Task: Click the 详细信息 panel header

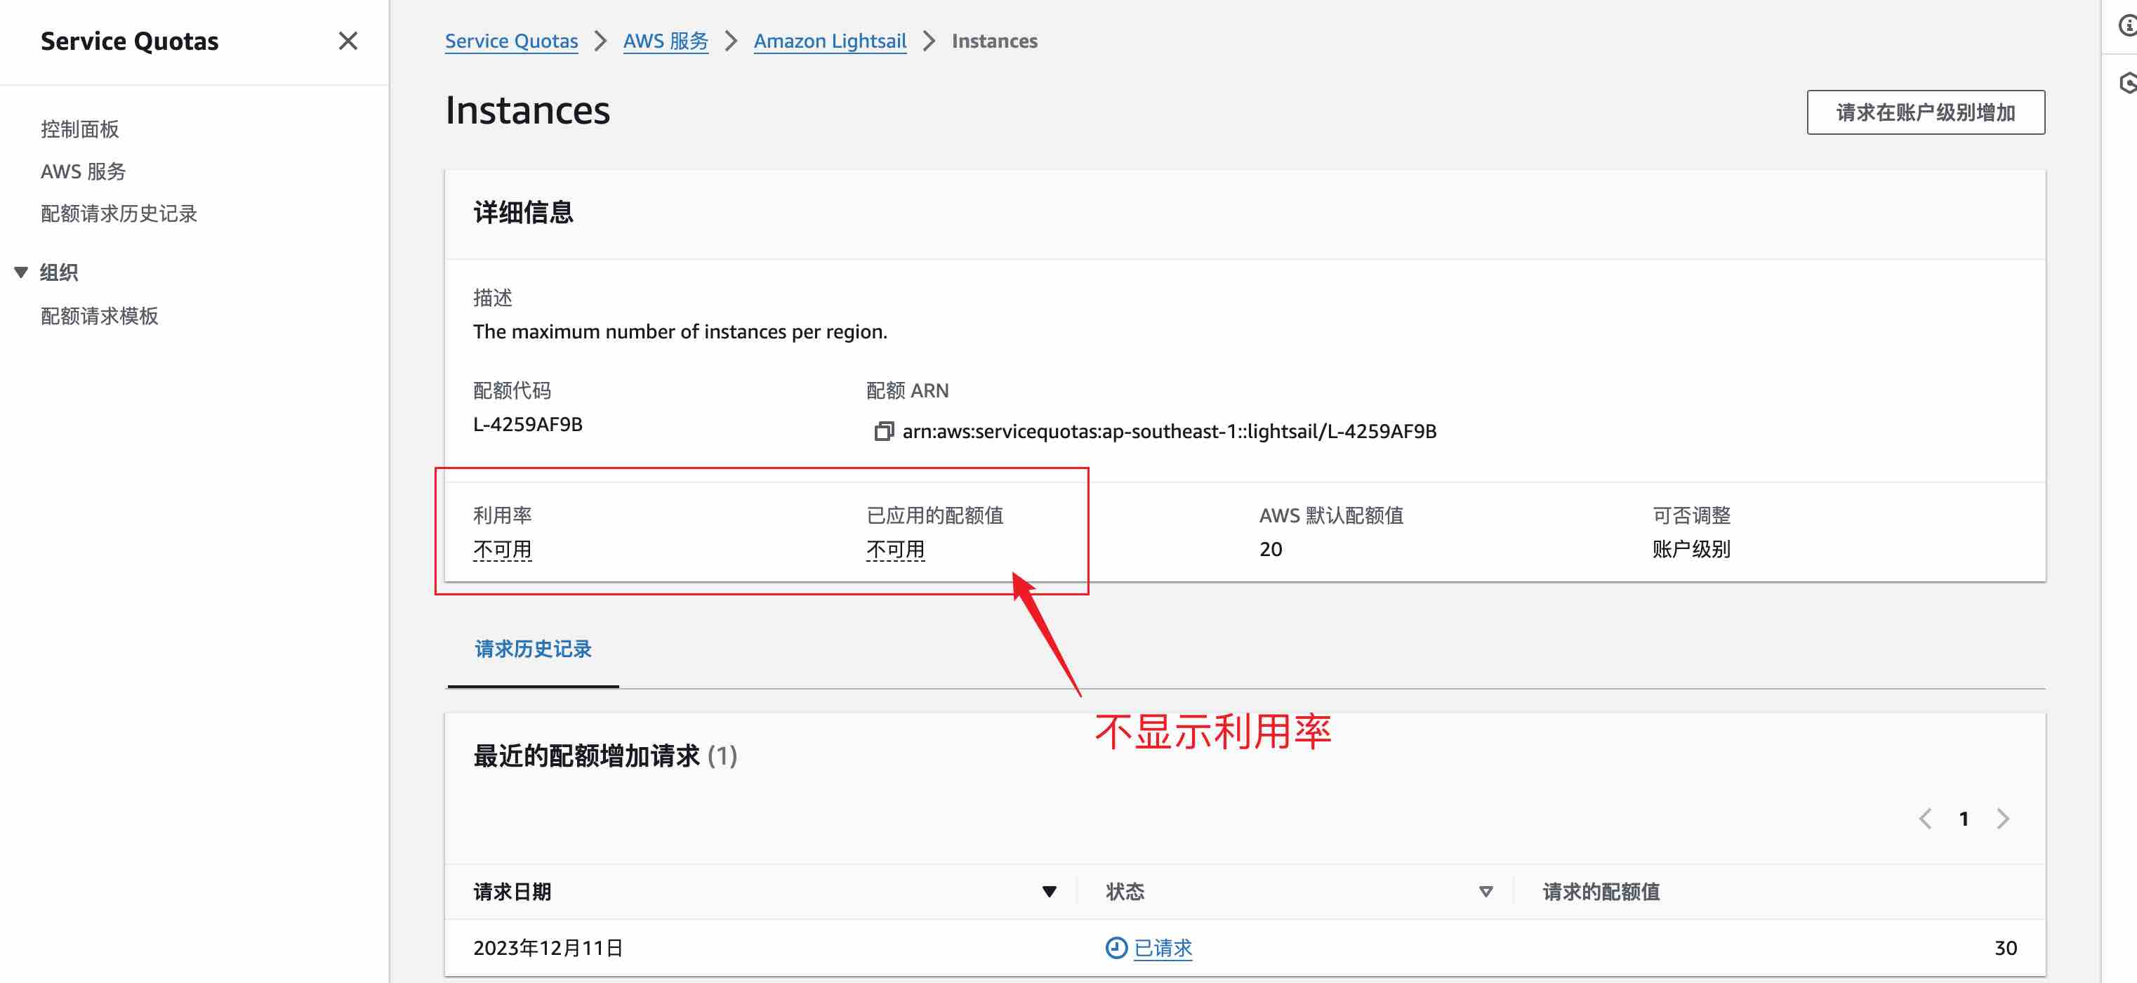Action: (x=522, y=212)
